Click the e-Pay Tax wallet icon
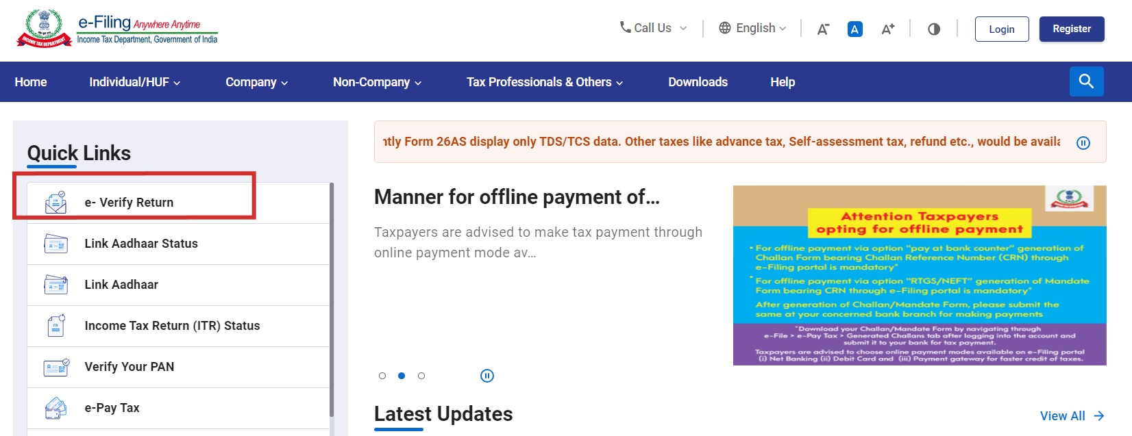Image resolution: width=1132 pixels, height=436 pixels. click(x=56, y=408)
